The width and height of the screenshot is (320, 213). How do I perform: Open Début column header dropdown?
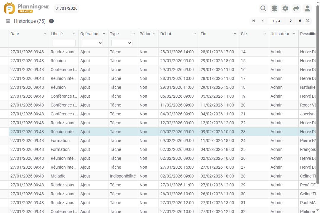click(x=194, y=34)
